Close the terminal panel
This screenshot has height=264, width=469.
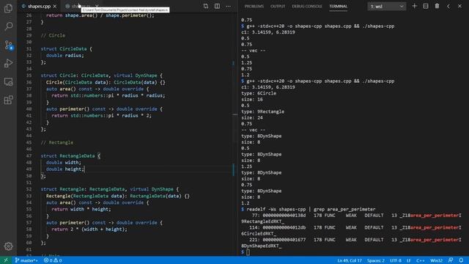[x=459, y=6]
